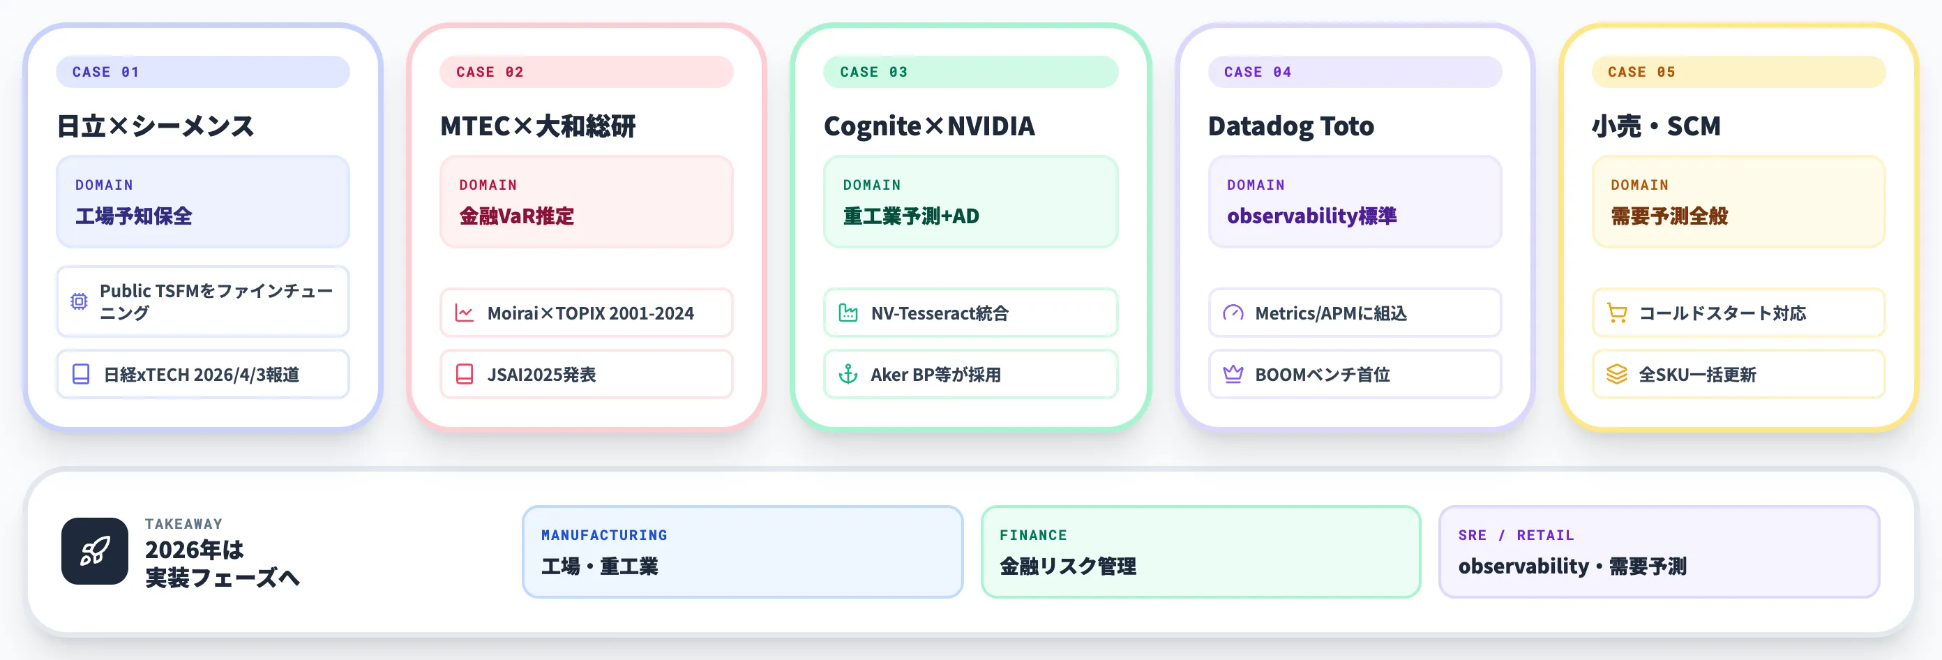Click the rocket icon beside Takeaway
Image resolution: width=1942 pixels, height=660 pixels.
click(x=95, y=550)
